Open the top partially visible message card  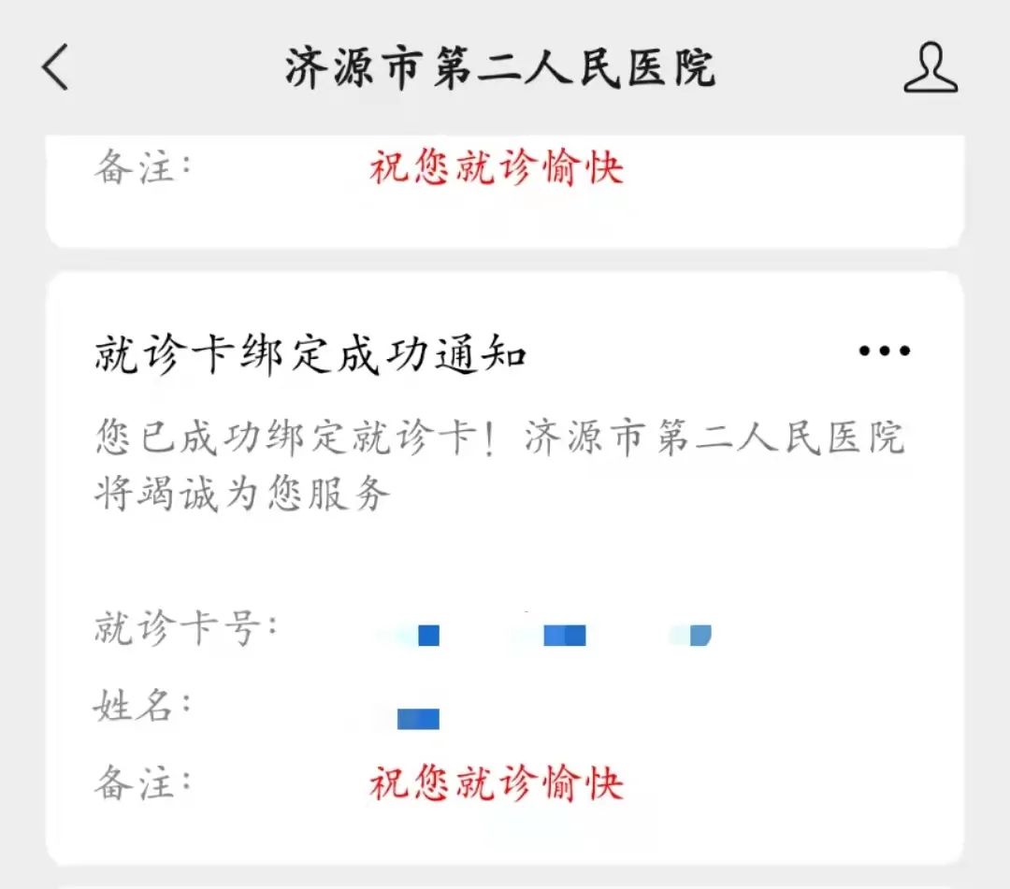(505, 192)
